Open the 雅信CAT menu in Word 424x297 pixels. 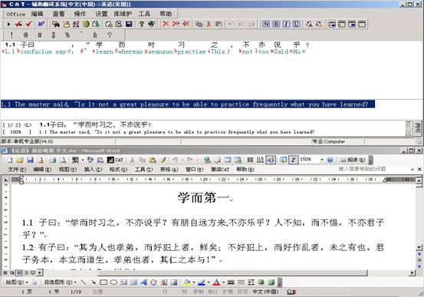(220, 170)
